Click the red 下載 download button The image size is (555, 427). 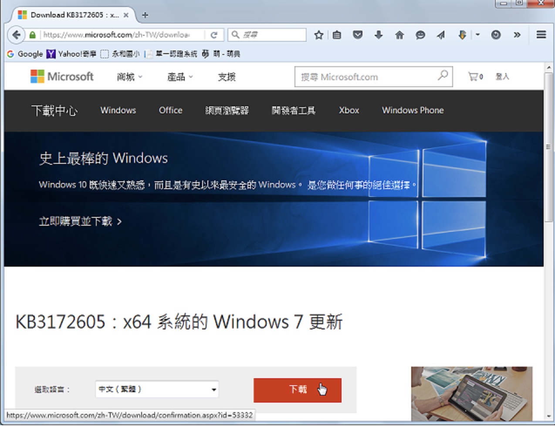click(298, 390)
